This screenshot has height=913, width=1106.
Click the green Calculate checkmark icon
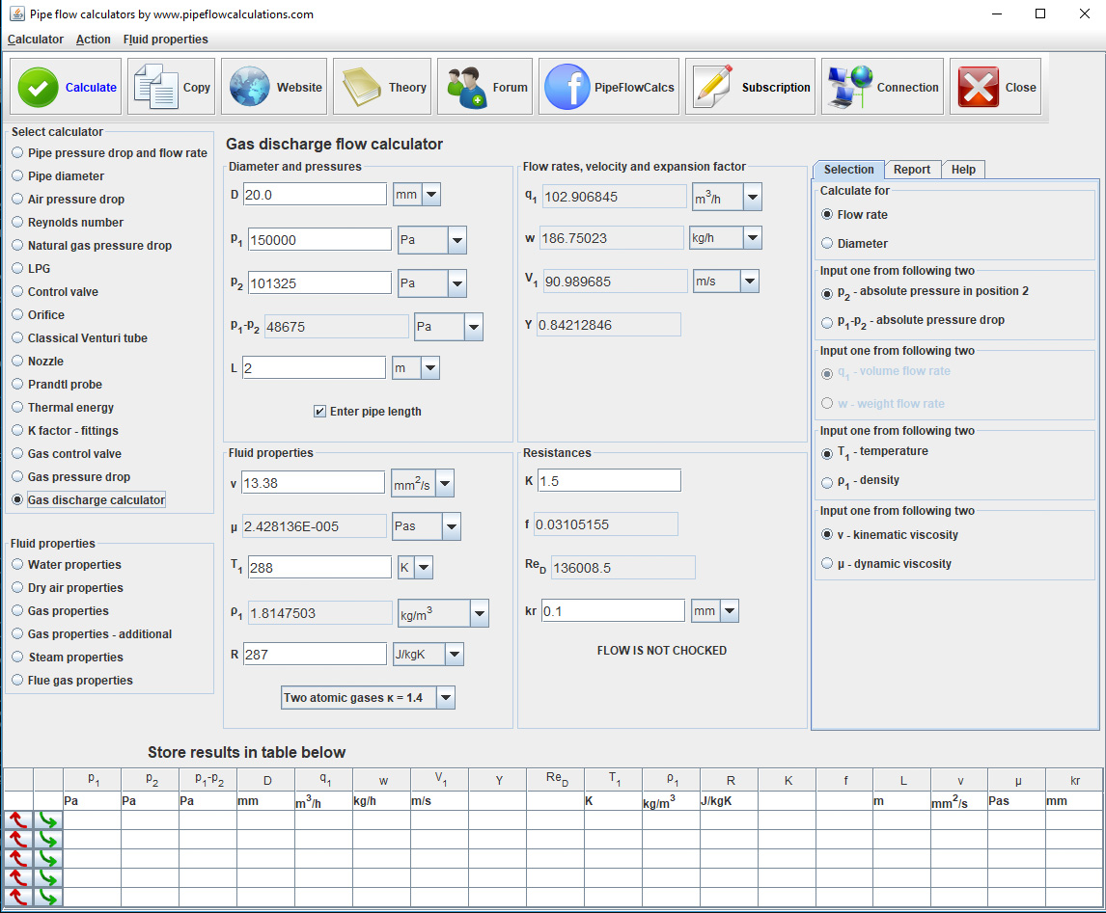(38, 88)
